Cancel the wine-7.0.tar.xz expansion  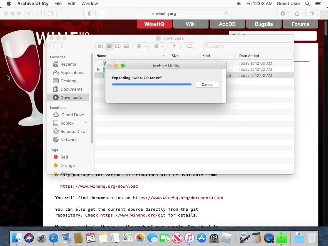(x=207, y=85)
